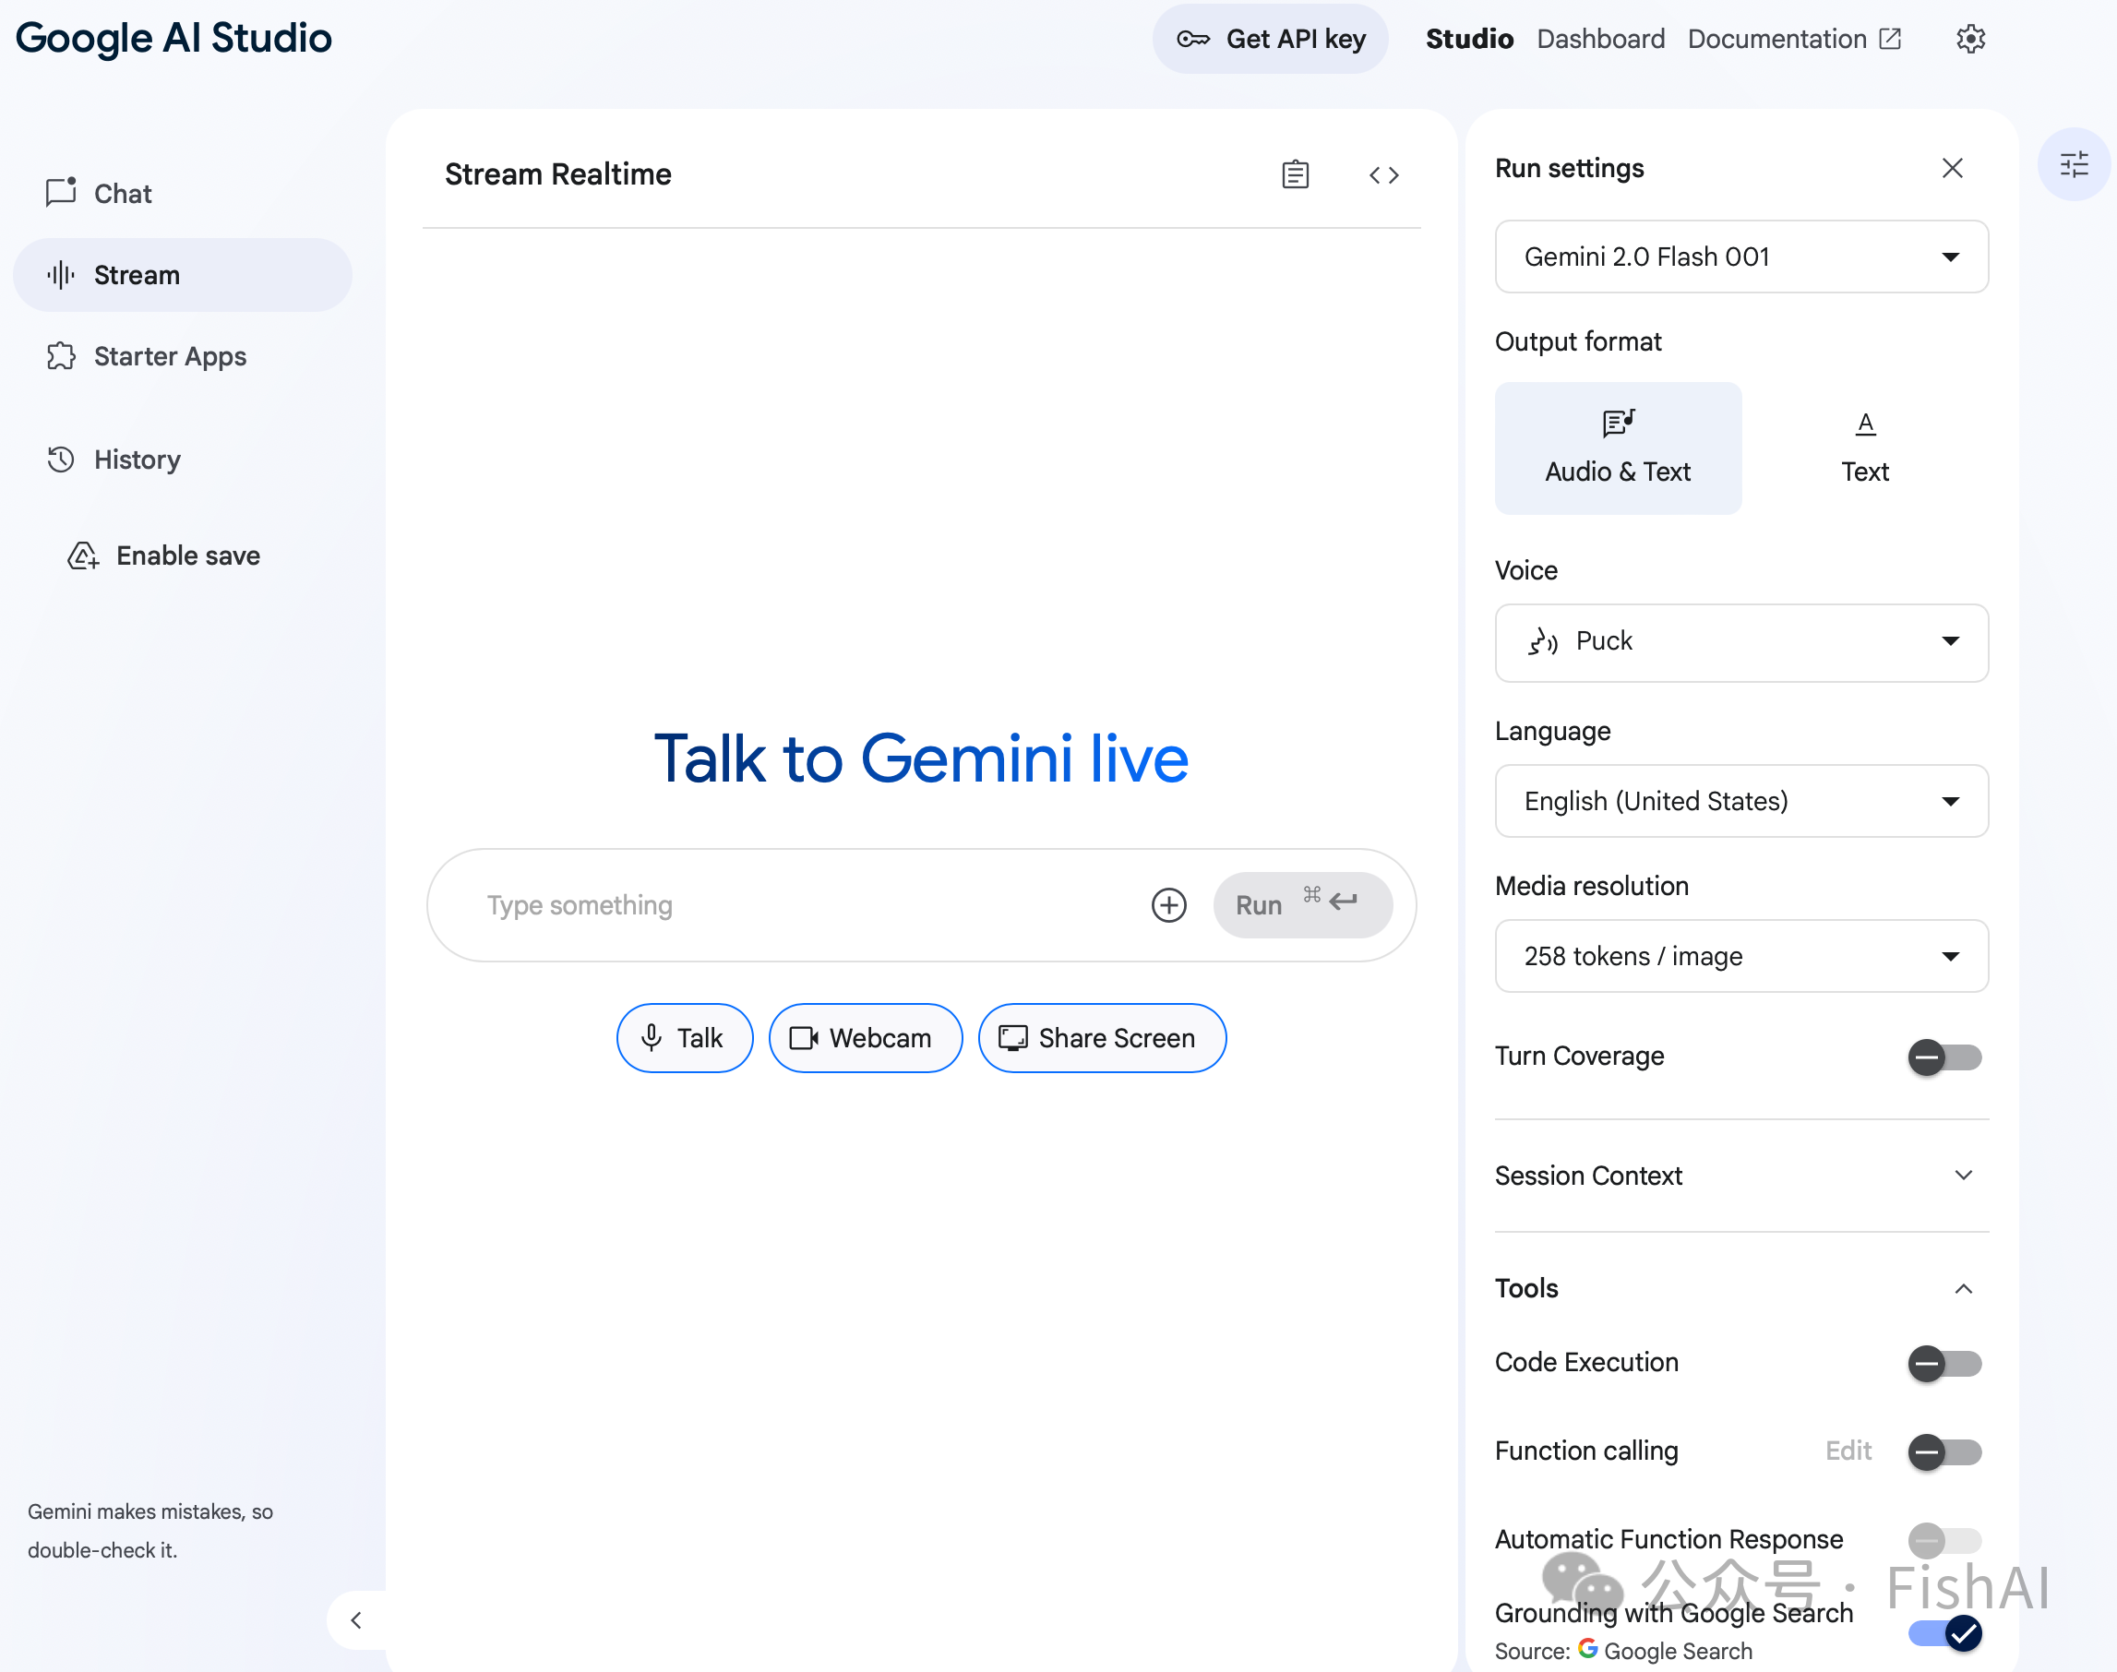Open the Studio tab
Image resolution: width=2117 pixels, height=1672 pixels.
click(1469, 39)
